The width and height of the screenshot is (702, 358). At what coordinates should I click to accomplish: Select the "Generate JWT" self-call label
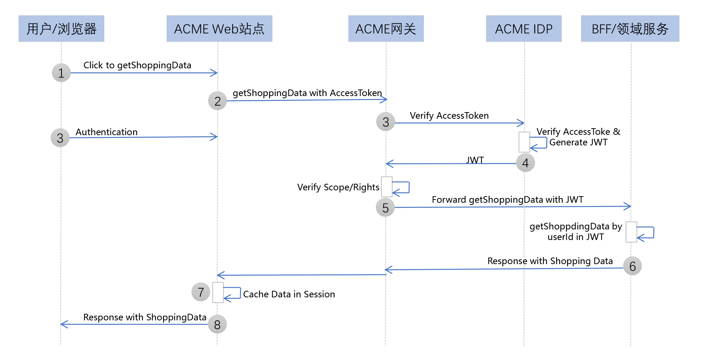click(x=578, y=142)
